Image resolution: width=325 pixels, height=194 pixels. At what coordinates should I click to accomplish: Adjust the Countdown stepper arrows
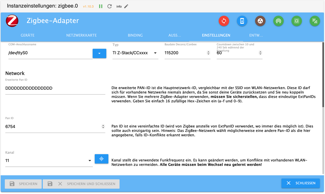tap(260, 53)
